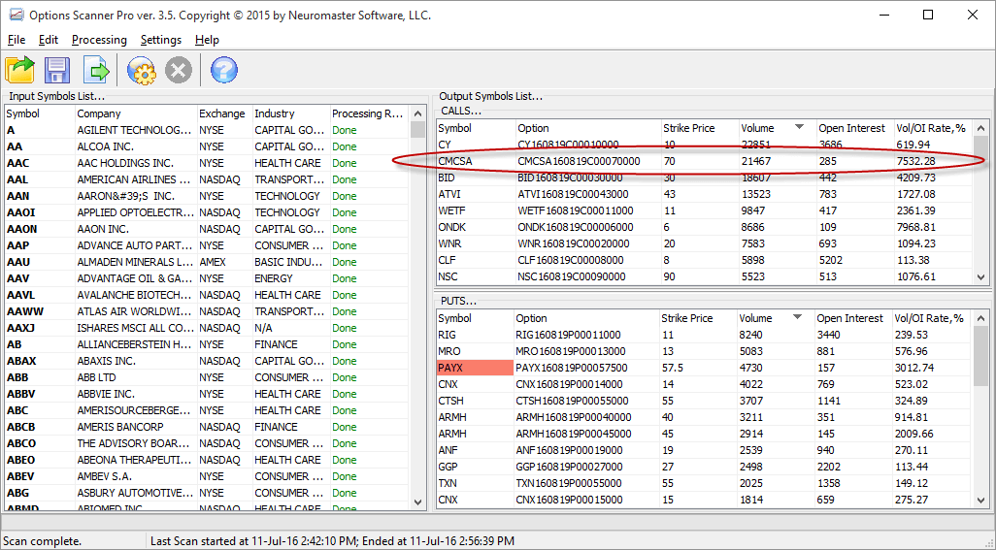Select the AGILENT TECHNOLOG... company row
The height and width of the screenshot is (550, 996).
(207, 130)
